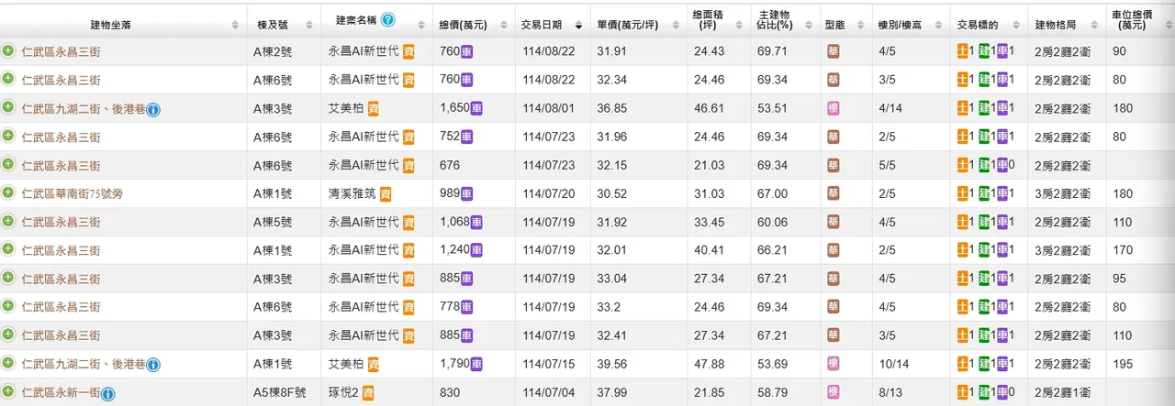Click the purple 車 badge next to 1,790
This screenshot has width=1175, height=406.
[476, 365]
